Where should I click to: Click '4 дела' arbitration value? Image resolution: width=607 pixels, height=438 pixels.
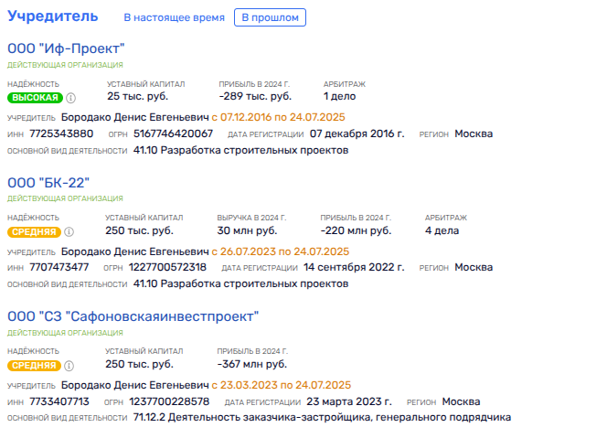pos(442,230)
